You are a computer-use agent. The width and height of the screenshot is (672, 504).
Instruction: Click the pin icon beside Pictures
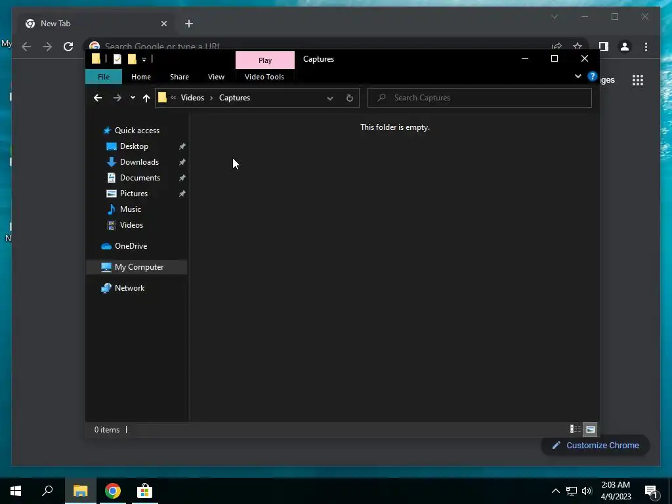click(x=182, y=194)
